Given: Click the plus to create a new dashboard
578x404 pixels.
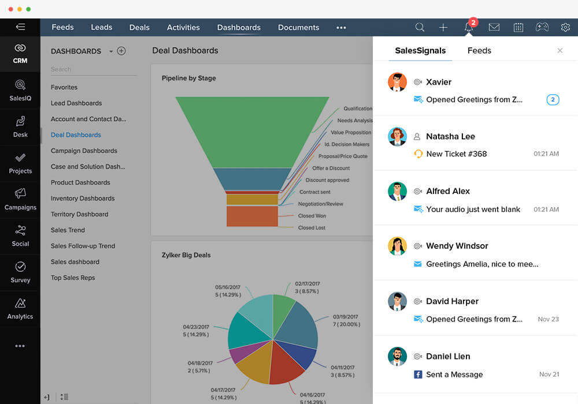Looking at the screenshot, I should pyautogui.click(x=121, y=51).
